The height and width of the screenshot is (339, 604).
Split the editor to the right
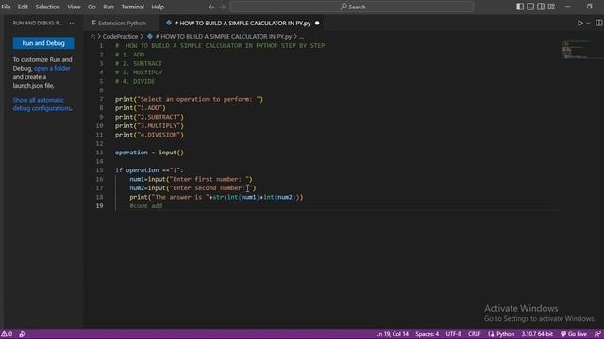(599, 23)
